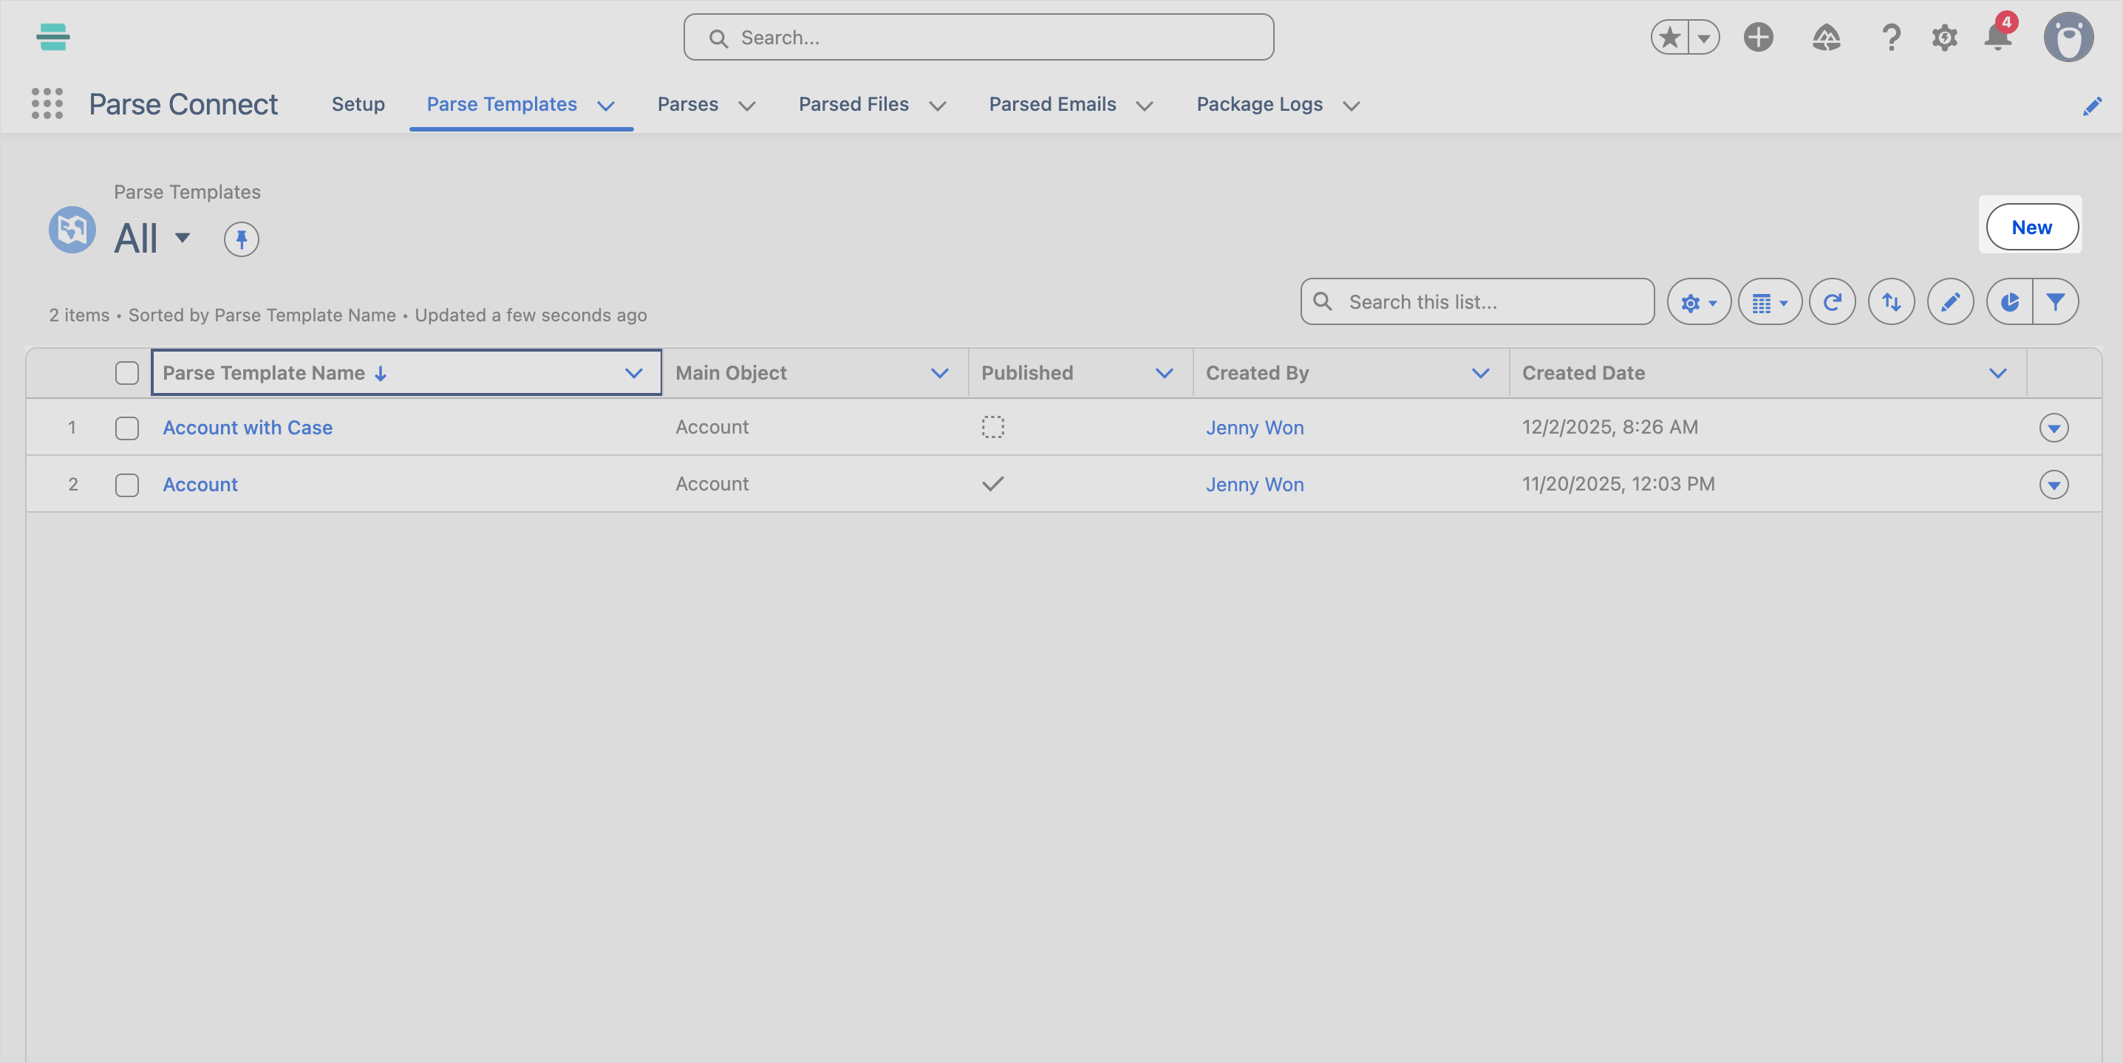This screenshot has height=1063, width=2123.
Task: Open the Account with Case template
Action: [248, 428]
